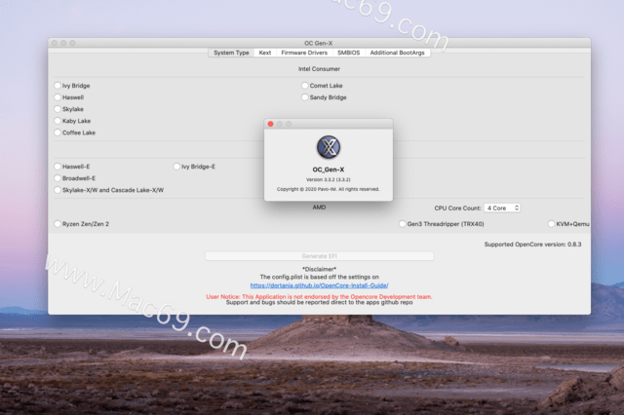The image size is (624, 415).
Task: Click the OC Gen-X window title
Action: (319, 43)
